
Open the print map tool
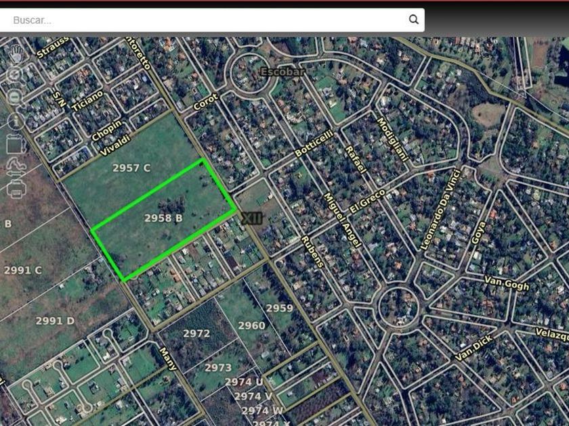[17, 189]
